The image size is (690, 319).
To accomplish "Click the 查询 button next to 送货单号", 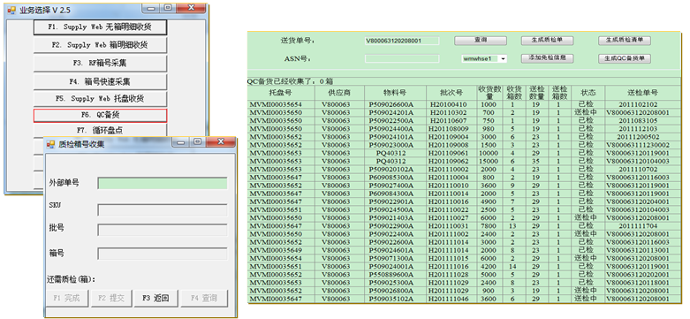I will [x=481, y=41].
